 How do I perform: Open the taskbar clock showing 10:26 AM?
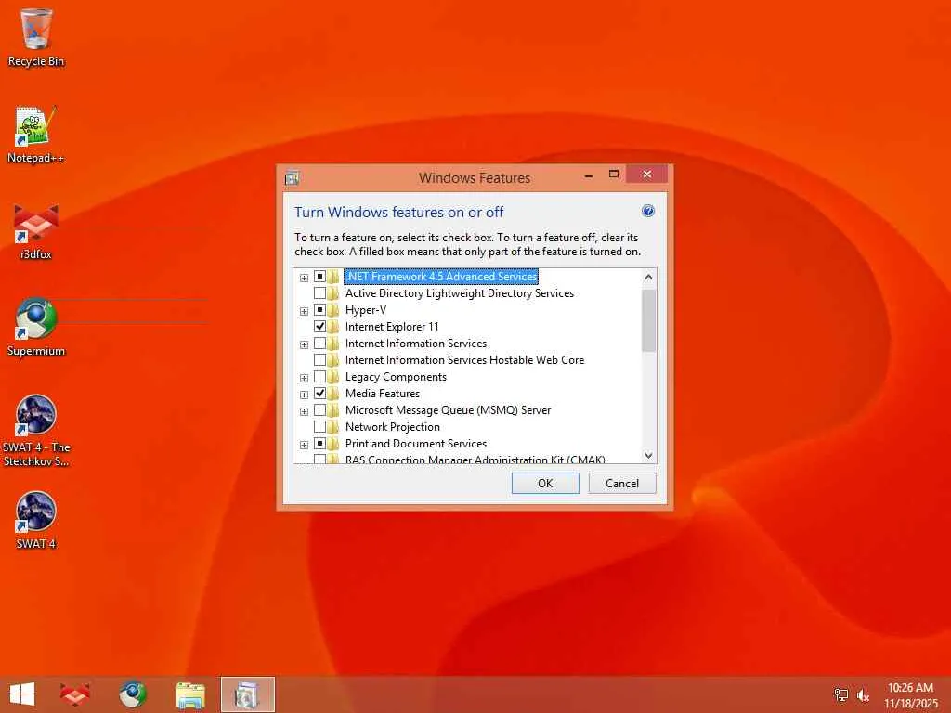[910, 694]
